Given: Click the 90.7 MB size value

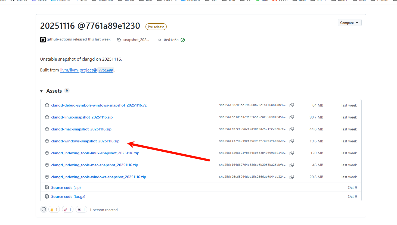Looking at the screenshot, I should click(x=316, y=117).
